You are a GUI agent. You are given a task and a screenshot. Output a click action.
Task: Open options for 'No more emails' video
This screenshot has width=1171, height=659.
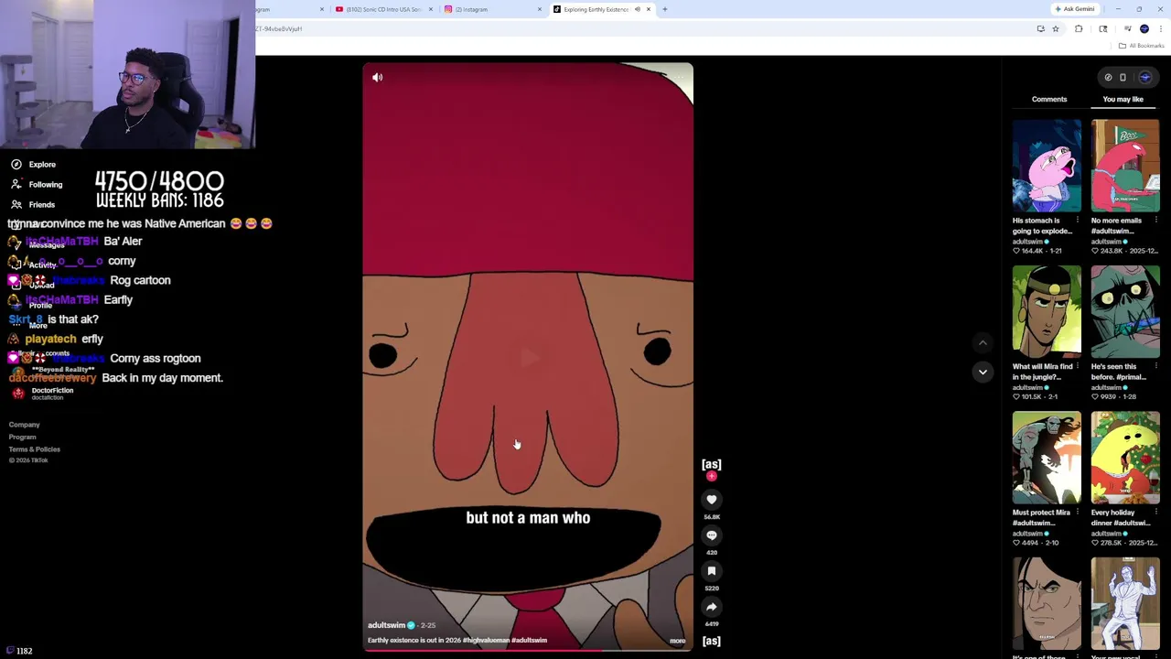click(x=1155, y=221)
